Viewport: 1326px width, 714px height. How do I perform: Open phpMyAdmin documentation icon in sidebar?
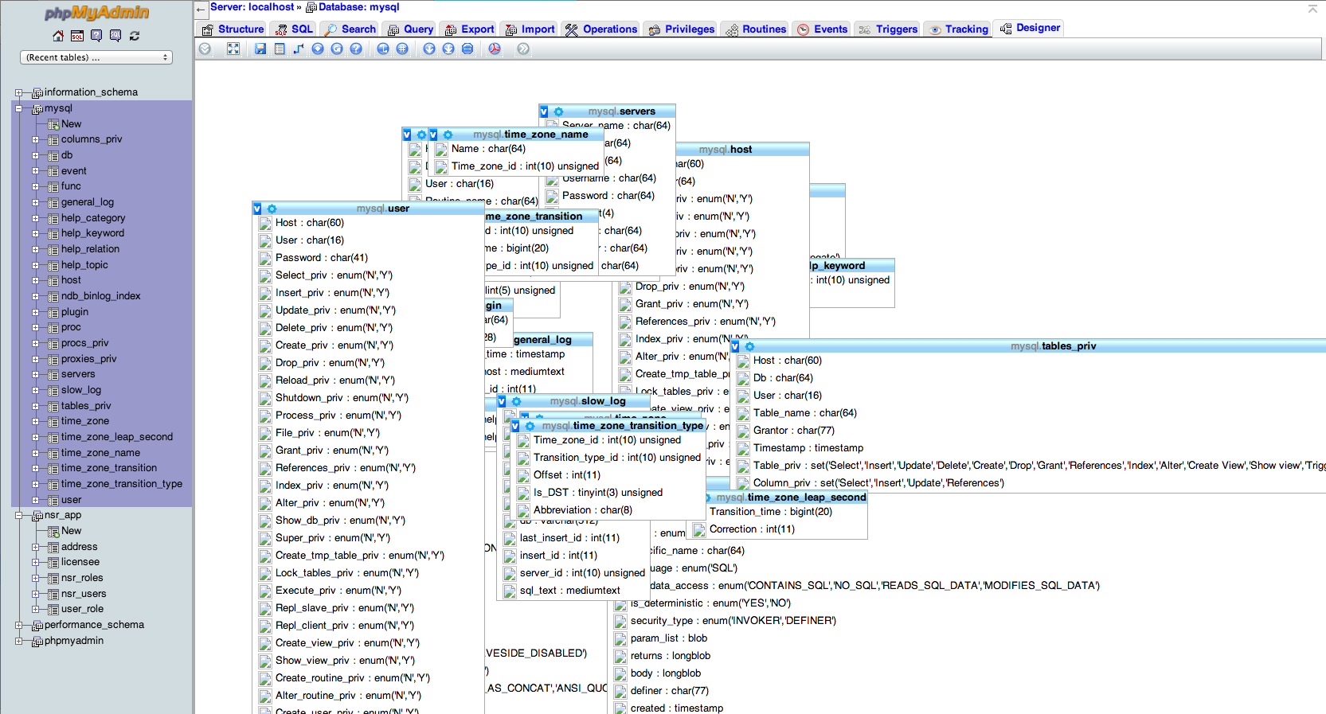click(96, 36)
